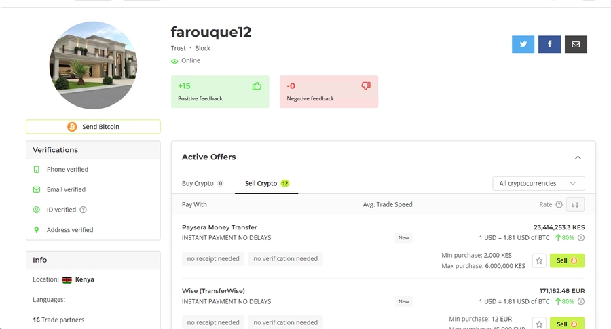The height and width of the screenshot is (329, 611).
Task: Click the thumbs-down negative feedback icon
Action: coord(366,86)
